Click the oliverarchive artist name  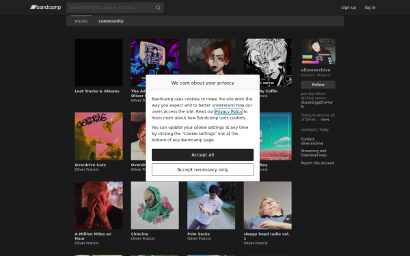click(x=315, y=70)
